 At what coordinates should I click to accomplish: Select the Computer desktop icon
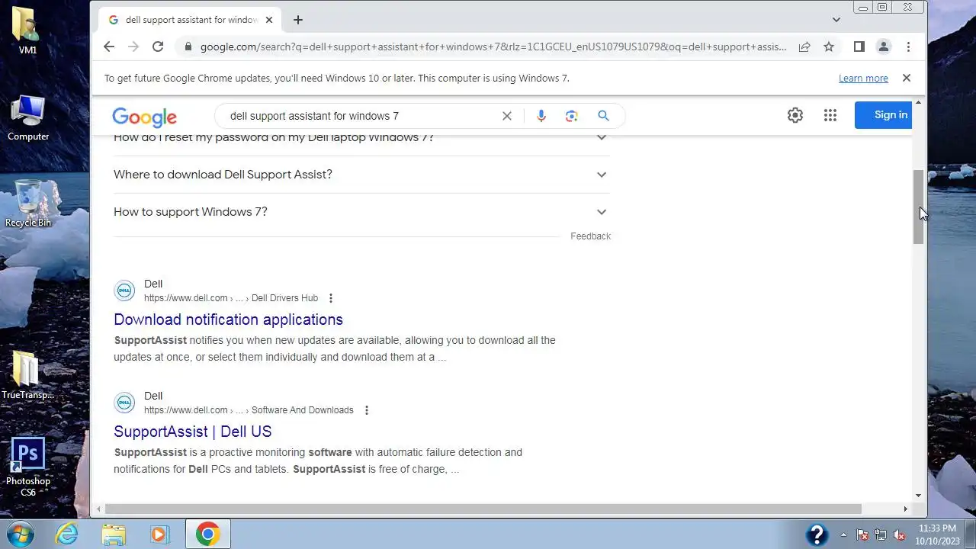28,117
